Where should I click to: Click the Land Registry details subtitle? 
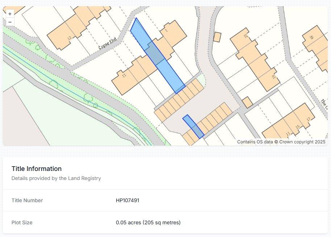pyautogui.click(x=56, y=178)
